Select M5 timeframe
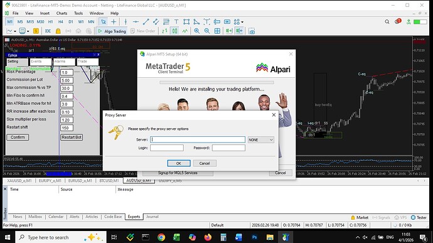 (x=20, y=21)
